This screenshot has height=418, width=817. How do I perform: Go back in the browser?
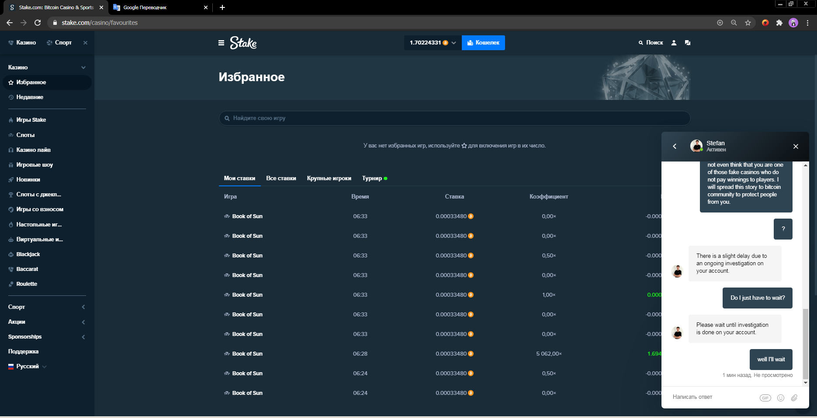(x=10, y=23)
